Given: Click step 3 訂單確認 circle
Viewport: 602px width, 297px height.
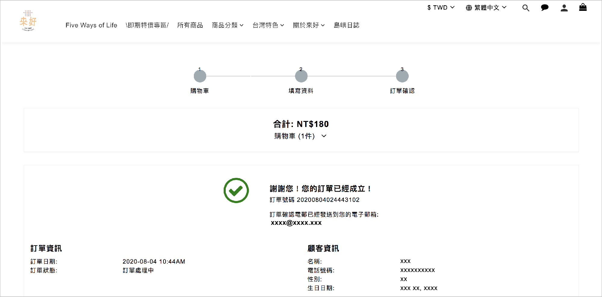Looking at the screenshot, I should pyautogui.click(x=402, y=76).
